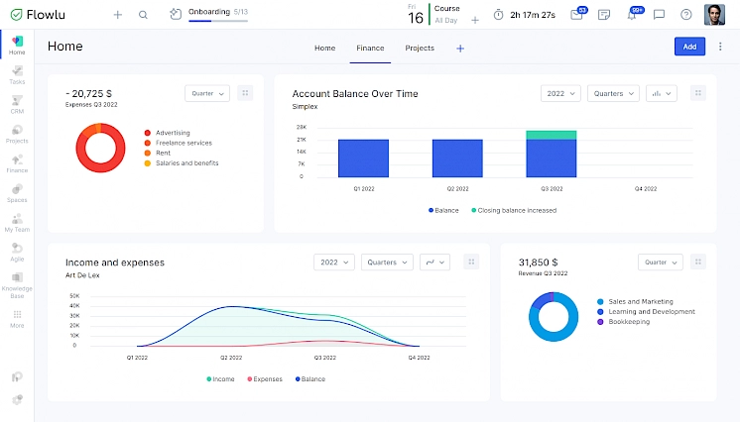This screenshot has height=422, width=740.
Task: Open the 2022 year dropdown in Account Balance
Action: [560, 93]
